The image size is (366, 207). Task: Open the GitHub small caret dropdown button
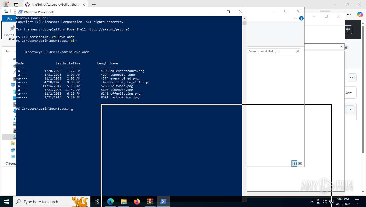pyautogui.click(x=351, y=109)
